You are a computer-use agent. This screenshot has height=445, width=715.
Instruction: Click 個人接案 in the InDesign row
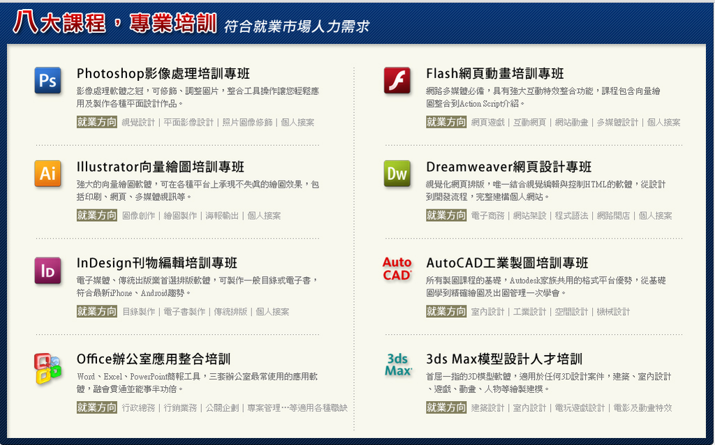(x=273, y=312)
